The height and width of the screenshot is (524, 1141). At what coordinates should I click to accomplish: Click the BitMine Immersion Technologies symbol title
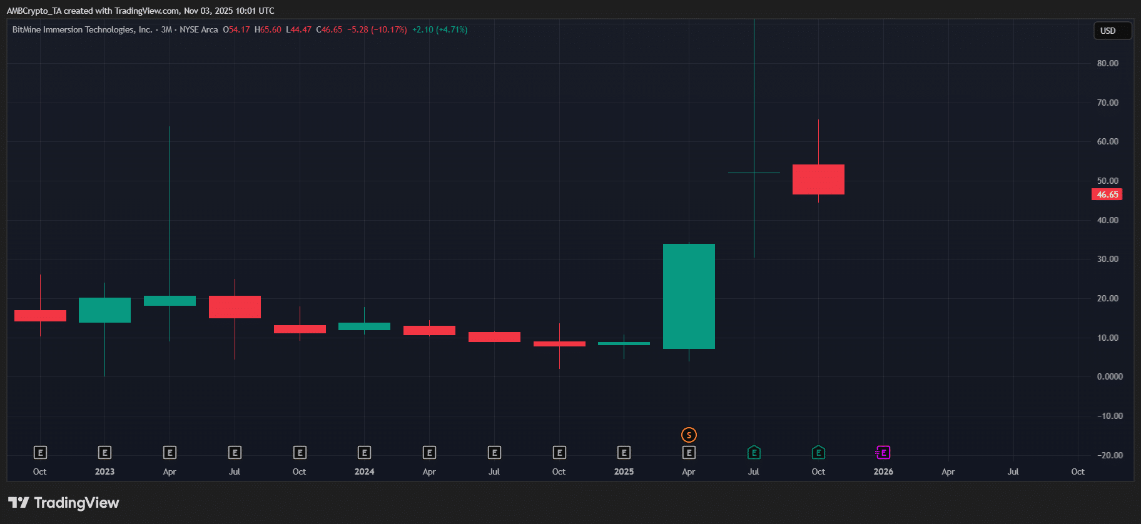[x=82, y=29]
